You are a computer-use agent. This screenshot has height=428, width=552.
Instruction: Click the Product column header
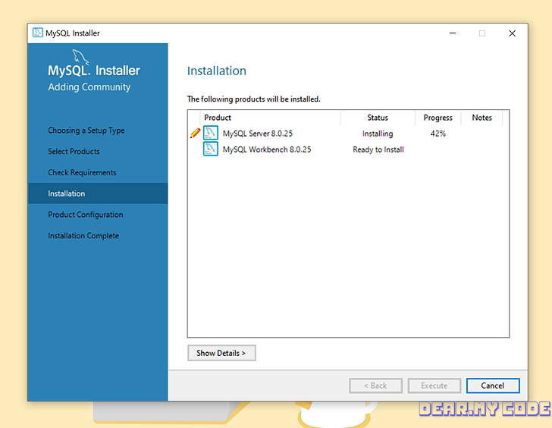click(x=270, y=118)
